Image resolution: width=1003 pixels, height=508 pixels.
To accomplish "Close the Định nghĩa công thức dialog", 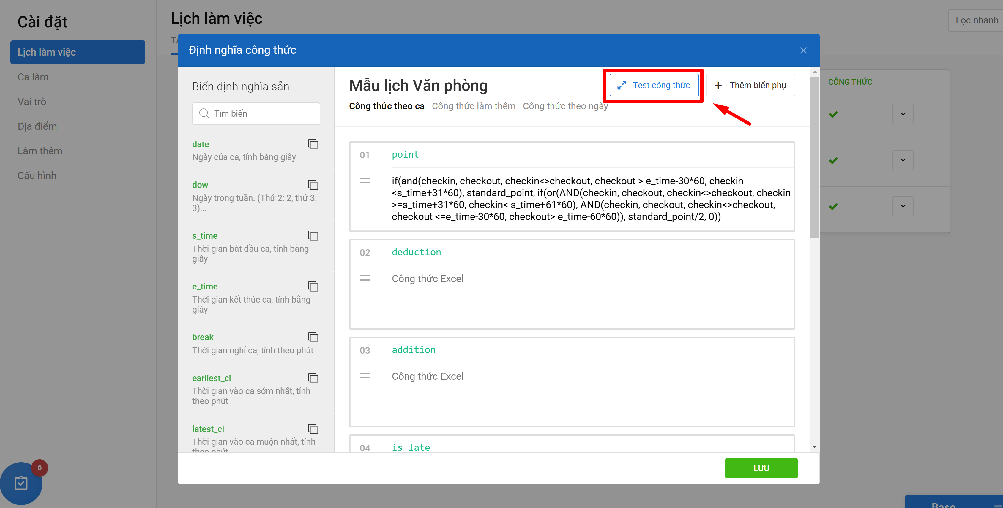I will (803, 50).
